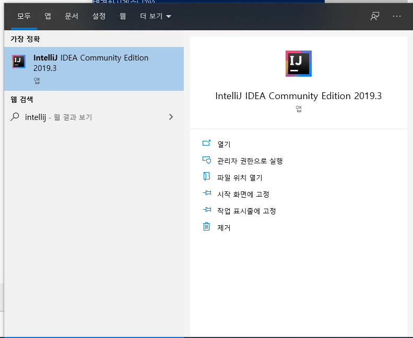This screenshot has width=413, height=338.
Task: Click the pin icon for 작업 표시줄에 고정
Action: click(x=207, y=210)
